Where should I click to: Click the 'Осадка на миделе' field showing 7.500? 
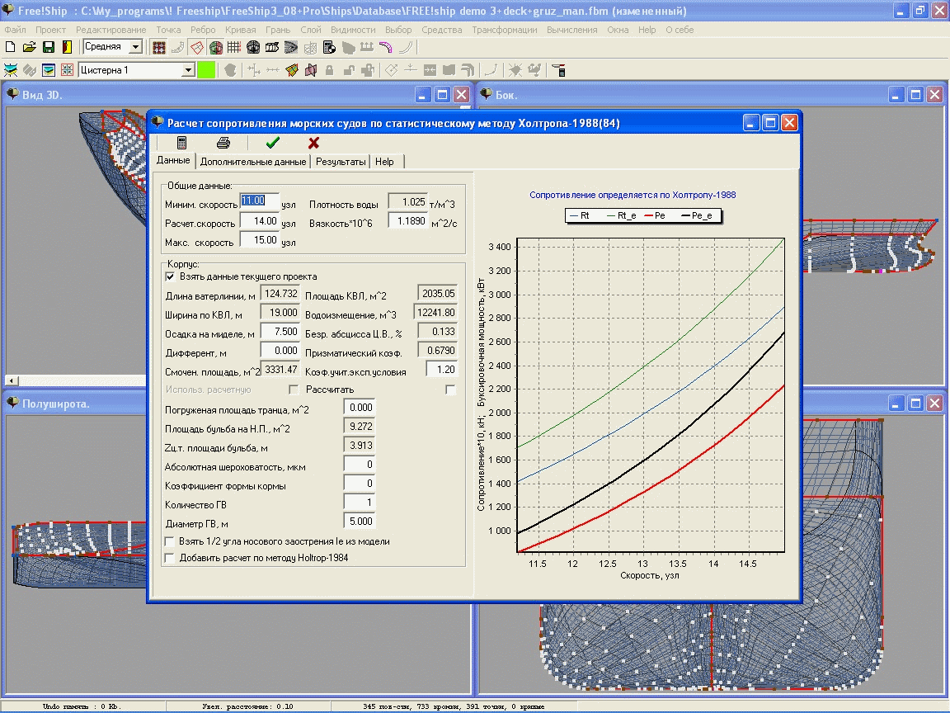tap(280, 332)
